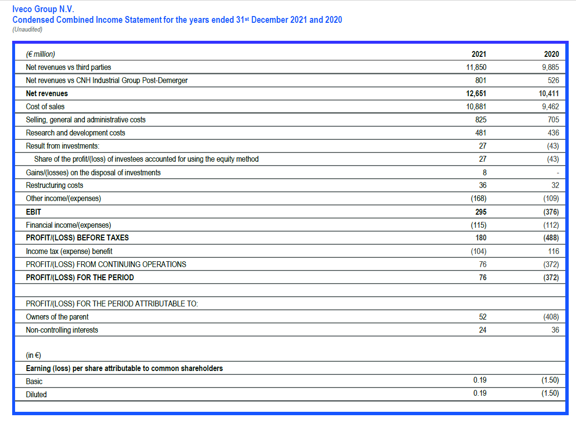
Task: Click the value (408)
Action: 551,317
